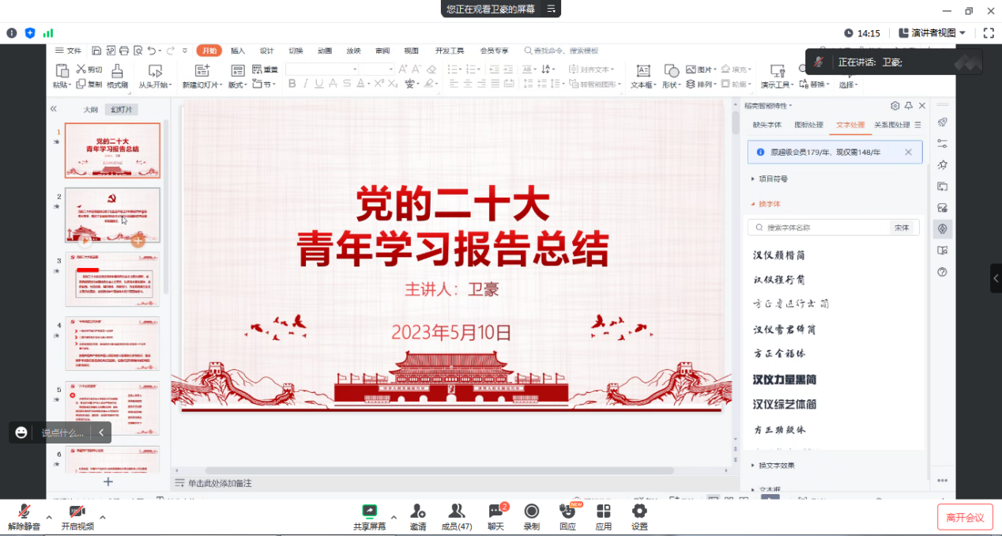Click the Text Box (文本框) icon
Image resolution: width=1002 pixels, height=536 pixels.
click(643, 70)
